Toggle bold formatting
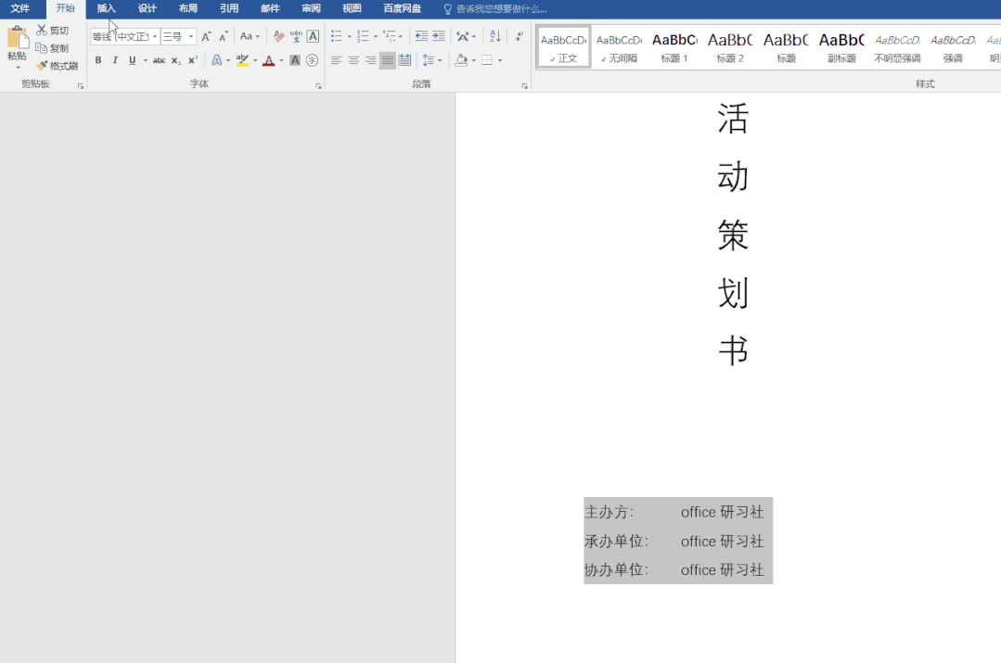The height and width of the screenshot is (663, 1001). click(98, 60)
